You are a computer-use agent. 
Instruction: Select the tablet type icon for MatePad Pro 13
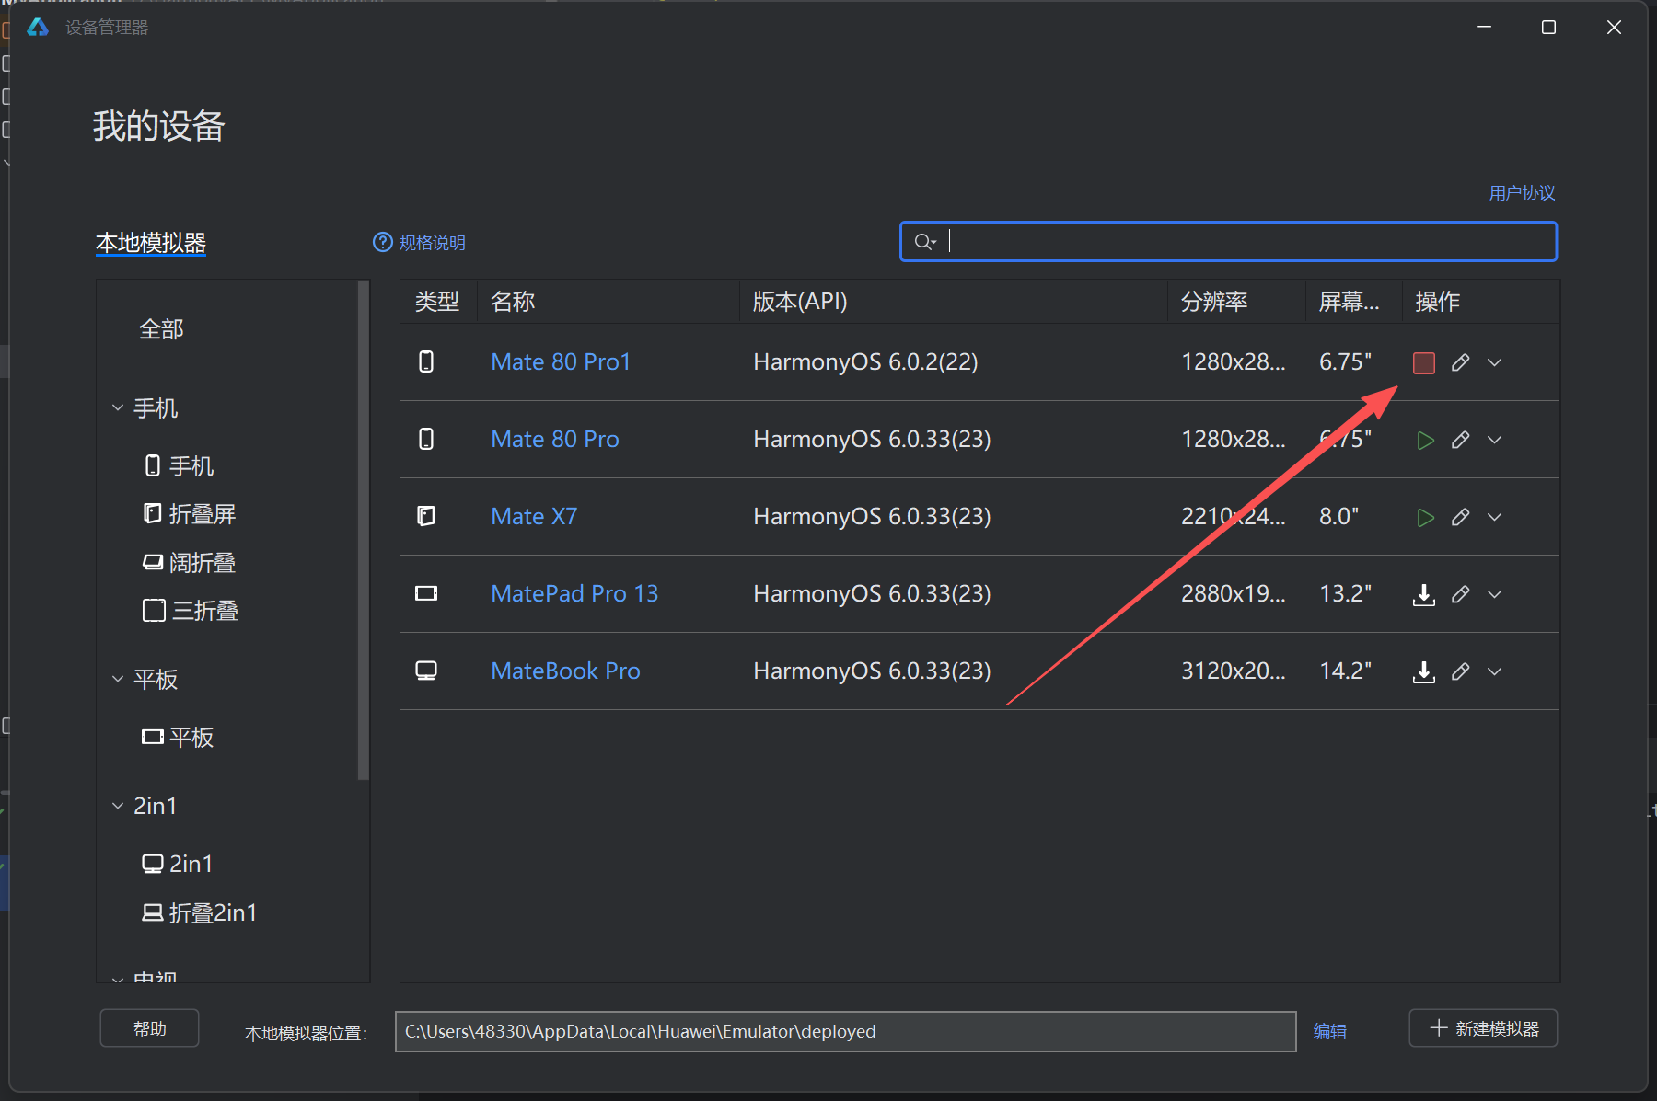pyautogui.click(x=426, y=594)
